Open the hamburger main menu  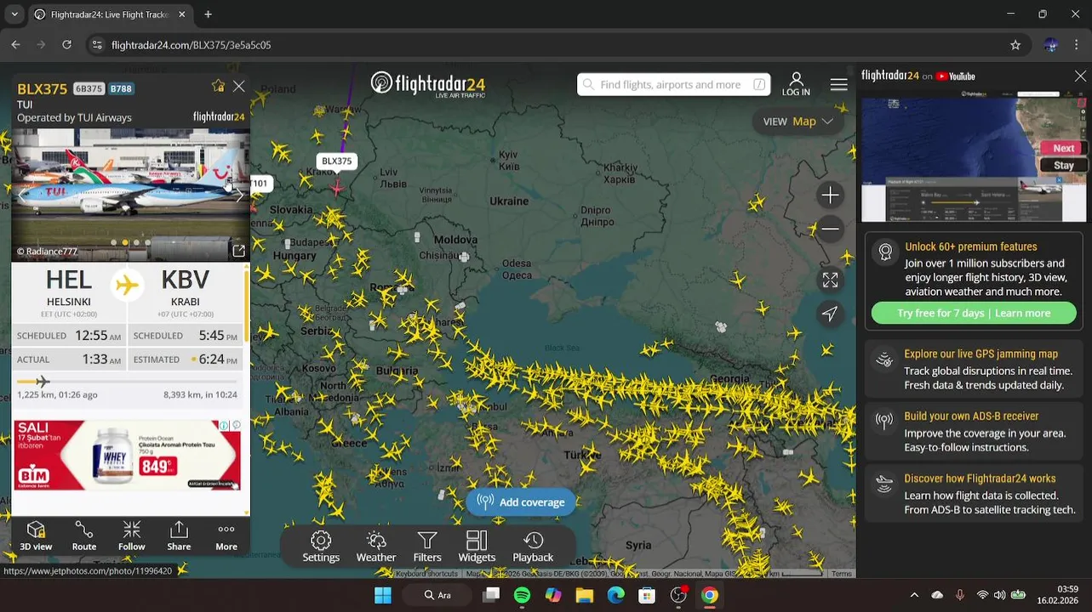[x=838, y=84]
